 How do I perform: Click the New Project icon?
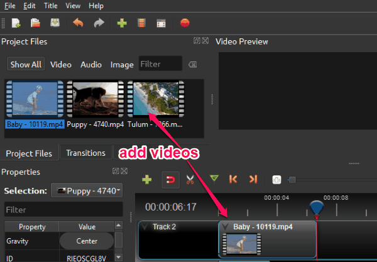(x=16, y=23)
